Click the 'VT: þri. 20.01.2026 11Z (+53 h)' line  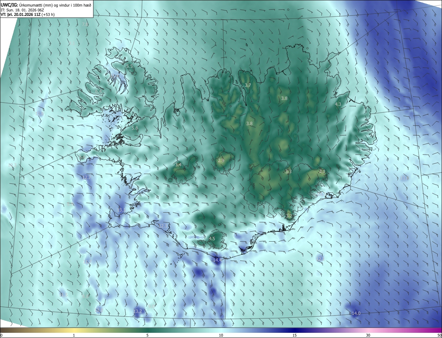(28, 15)
